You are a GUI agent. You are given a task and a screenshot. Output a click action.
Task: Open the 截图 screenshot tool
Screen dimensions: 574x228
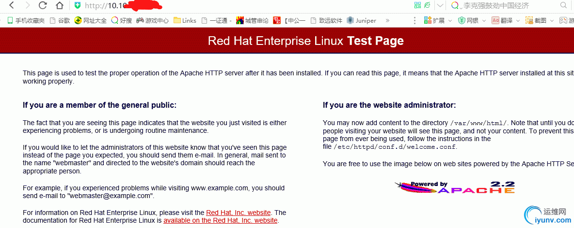tap(536, 20)
